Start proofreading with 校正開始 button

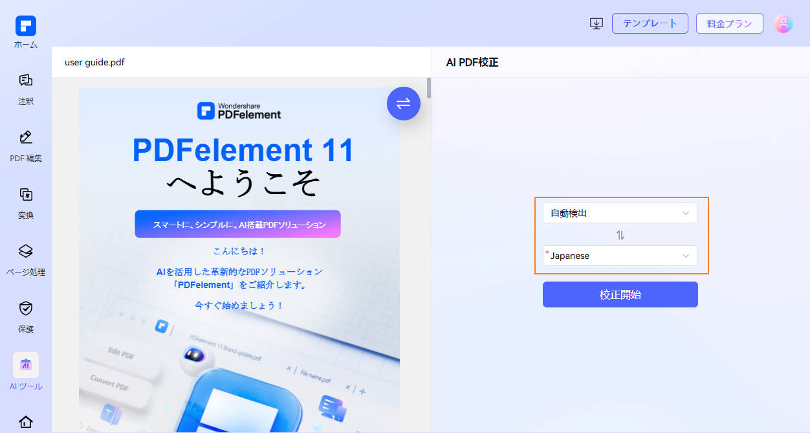[620, 294]
